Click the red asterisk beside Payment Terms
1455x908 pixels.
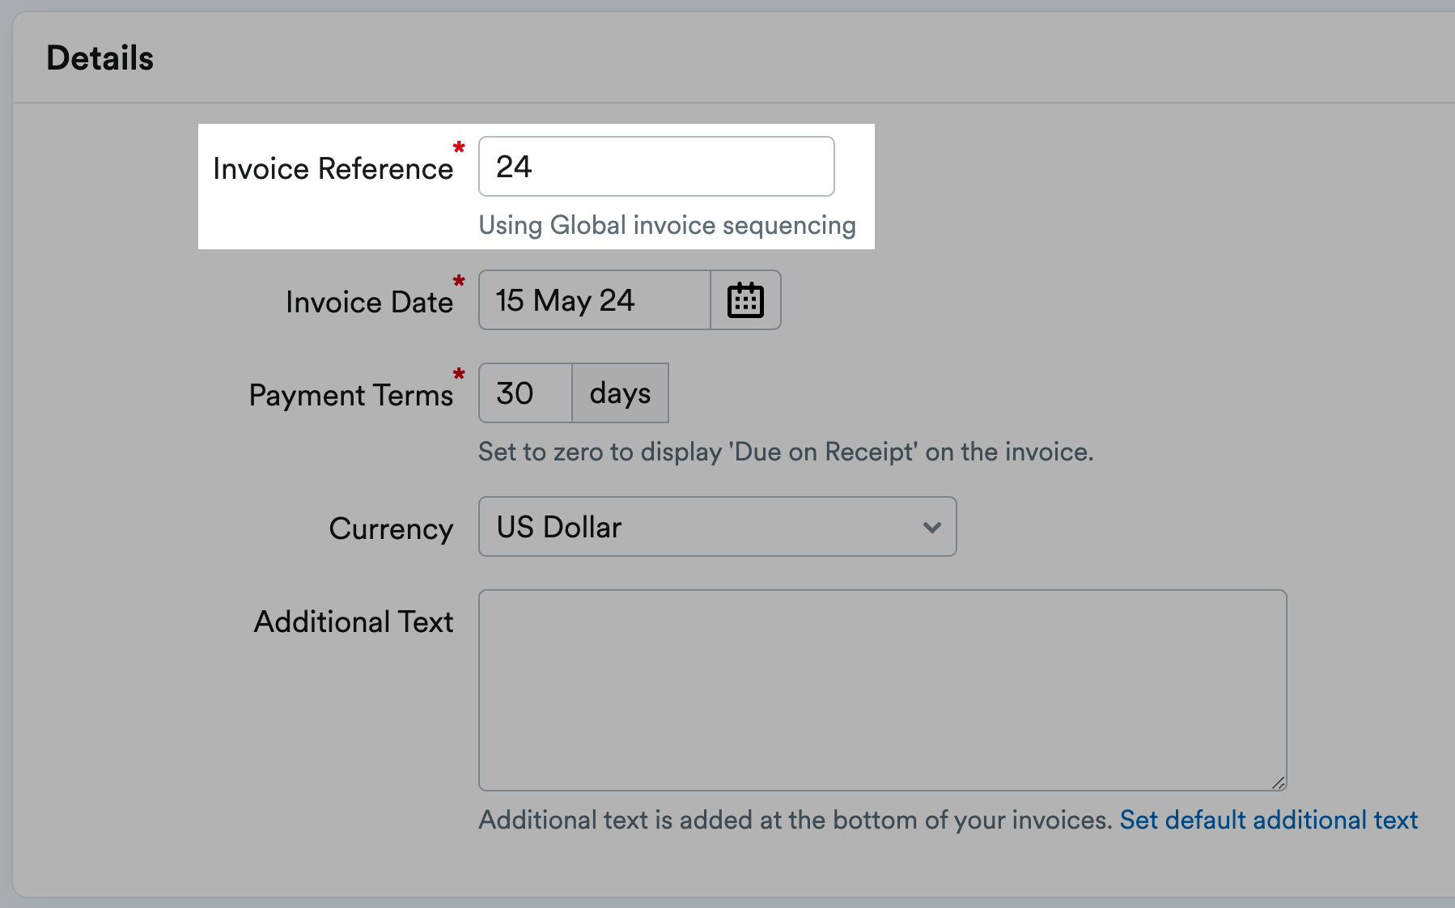tap(458, 374)
